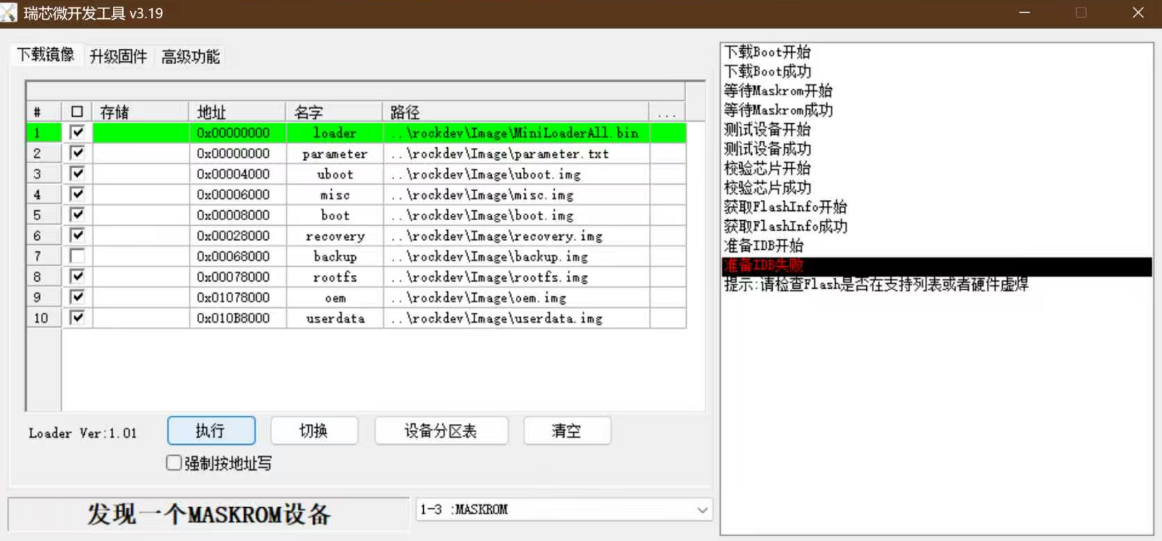The width and height of the screenshot is (1162, 541).
Task: Enable the backup row checkbox
Action: click(77, 256)
